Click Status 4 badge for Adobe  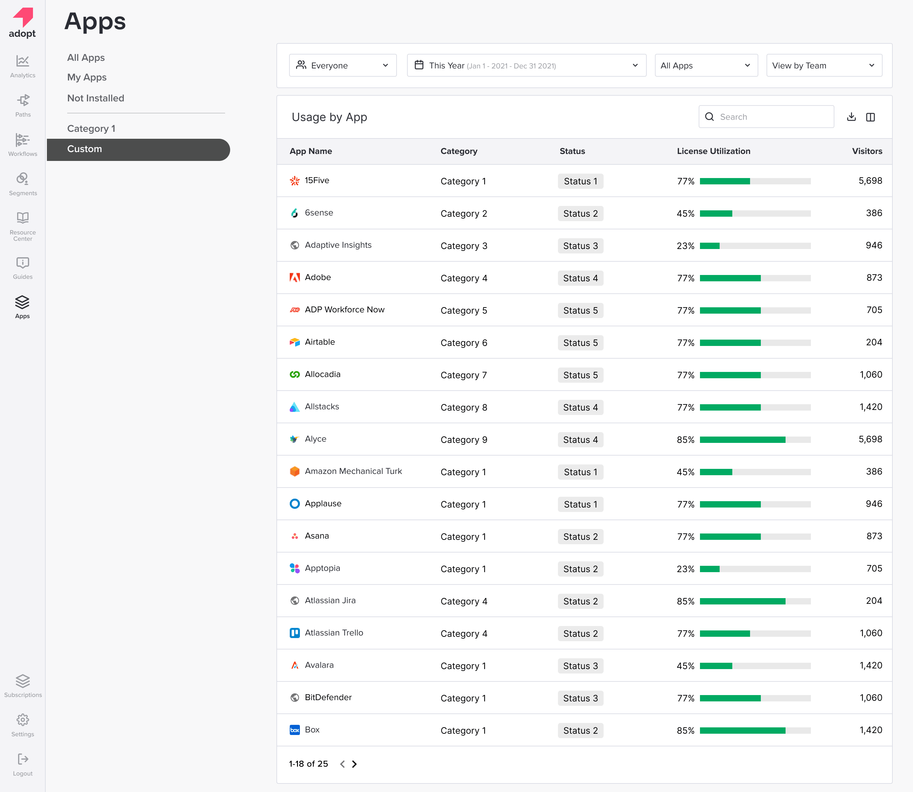click(580, 278)
